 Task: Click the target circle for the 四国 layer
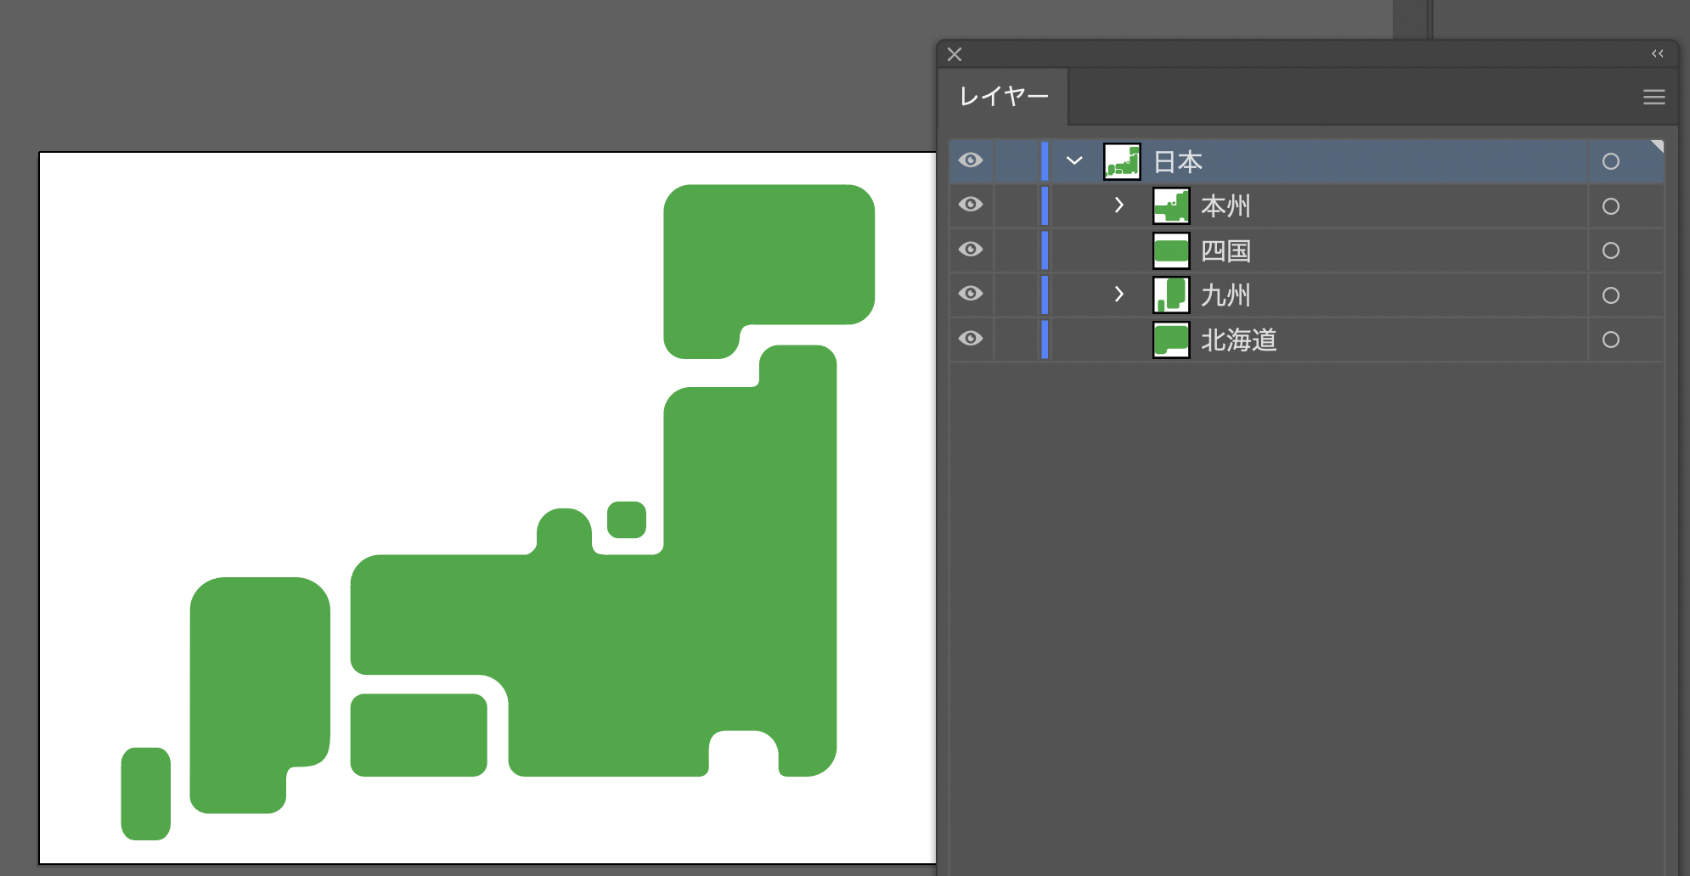point(1610,250)
